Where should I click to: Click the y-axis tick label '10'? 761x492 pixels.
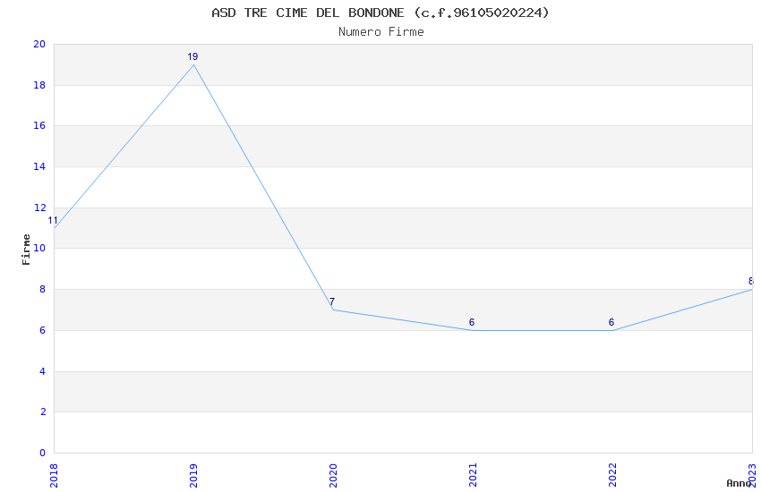[39, 248]
